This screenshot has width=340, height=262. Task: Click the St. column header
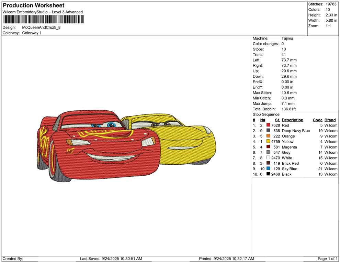[277, 120]
